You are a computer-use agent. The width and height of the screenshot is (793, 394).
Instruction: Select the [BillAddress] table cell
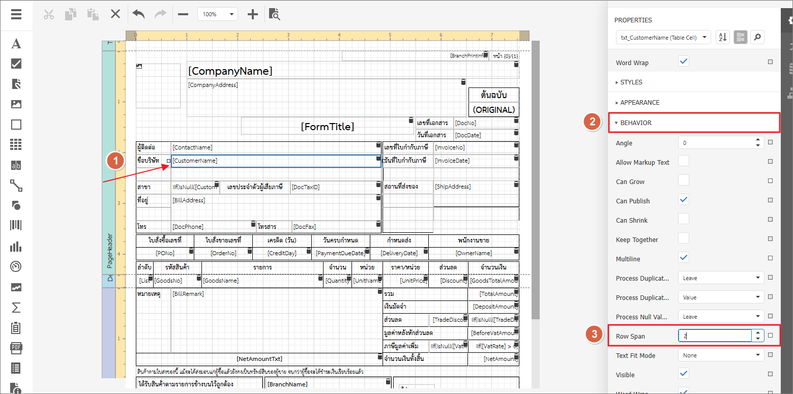point(276,207)
